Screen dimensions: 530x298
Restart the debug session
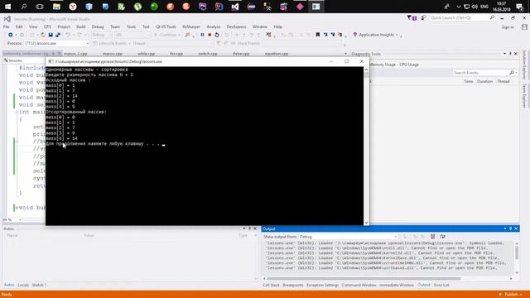click(x=217, y=35)
